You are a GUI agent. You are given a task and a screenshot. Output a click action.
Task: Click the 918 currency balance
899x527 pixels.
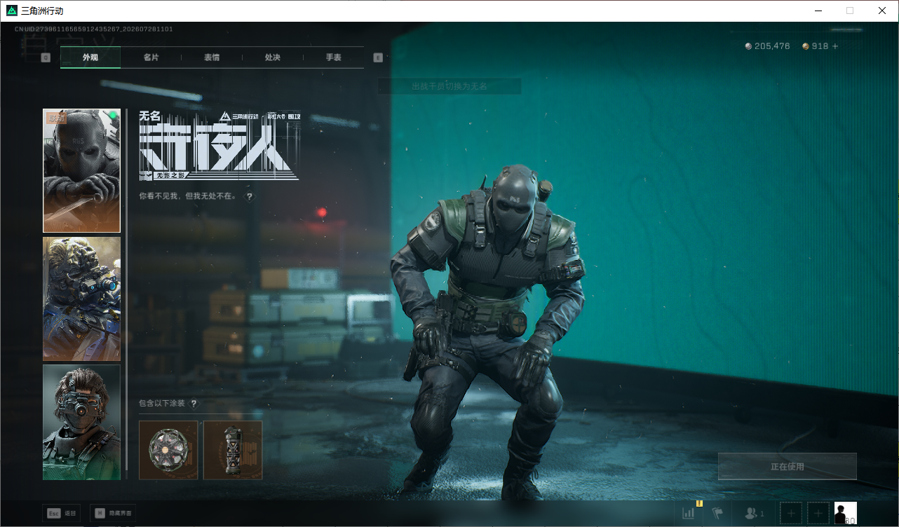click(820, 46)
